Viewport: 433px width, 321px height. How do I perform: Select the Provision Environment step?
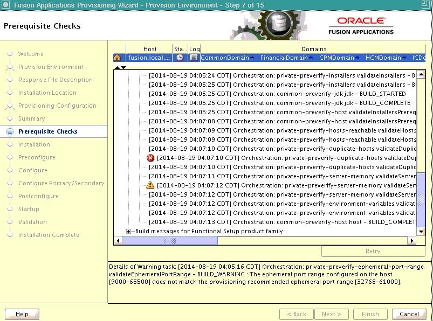(x=51, y=67)
